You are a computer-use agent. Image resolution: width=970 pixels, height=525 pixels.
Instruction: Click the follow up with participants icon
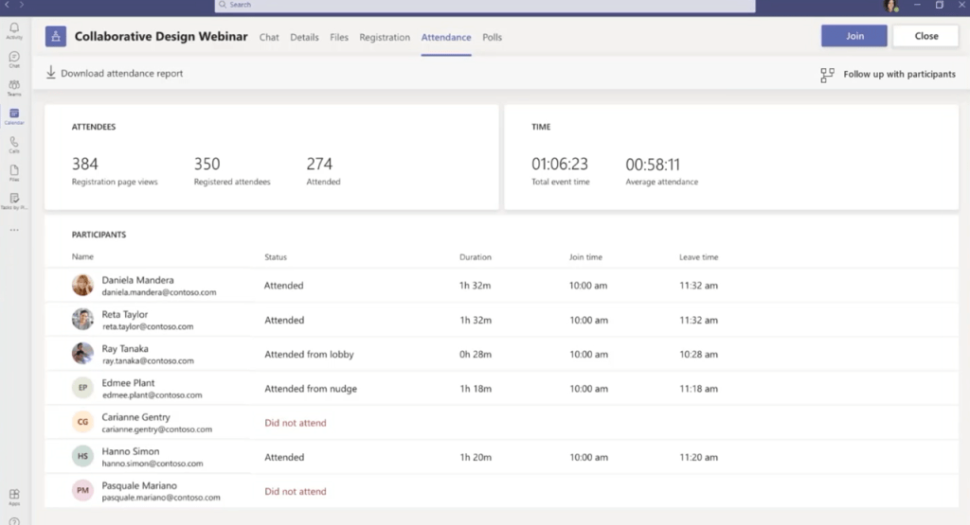[827, 75]
